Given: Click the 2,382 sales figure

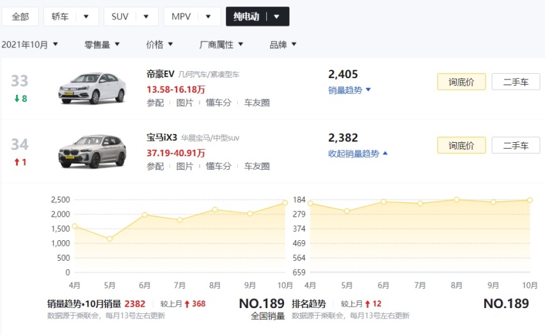Looking at the screenshot, I should click(343, 138).
